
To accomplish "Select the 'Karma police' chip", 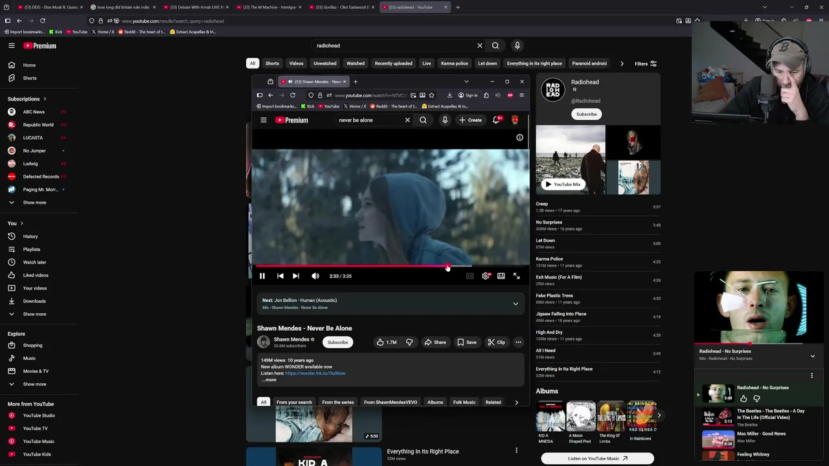I will [454, 63].
